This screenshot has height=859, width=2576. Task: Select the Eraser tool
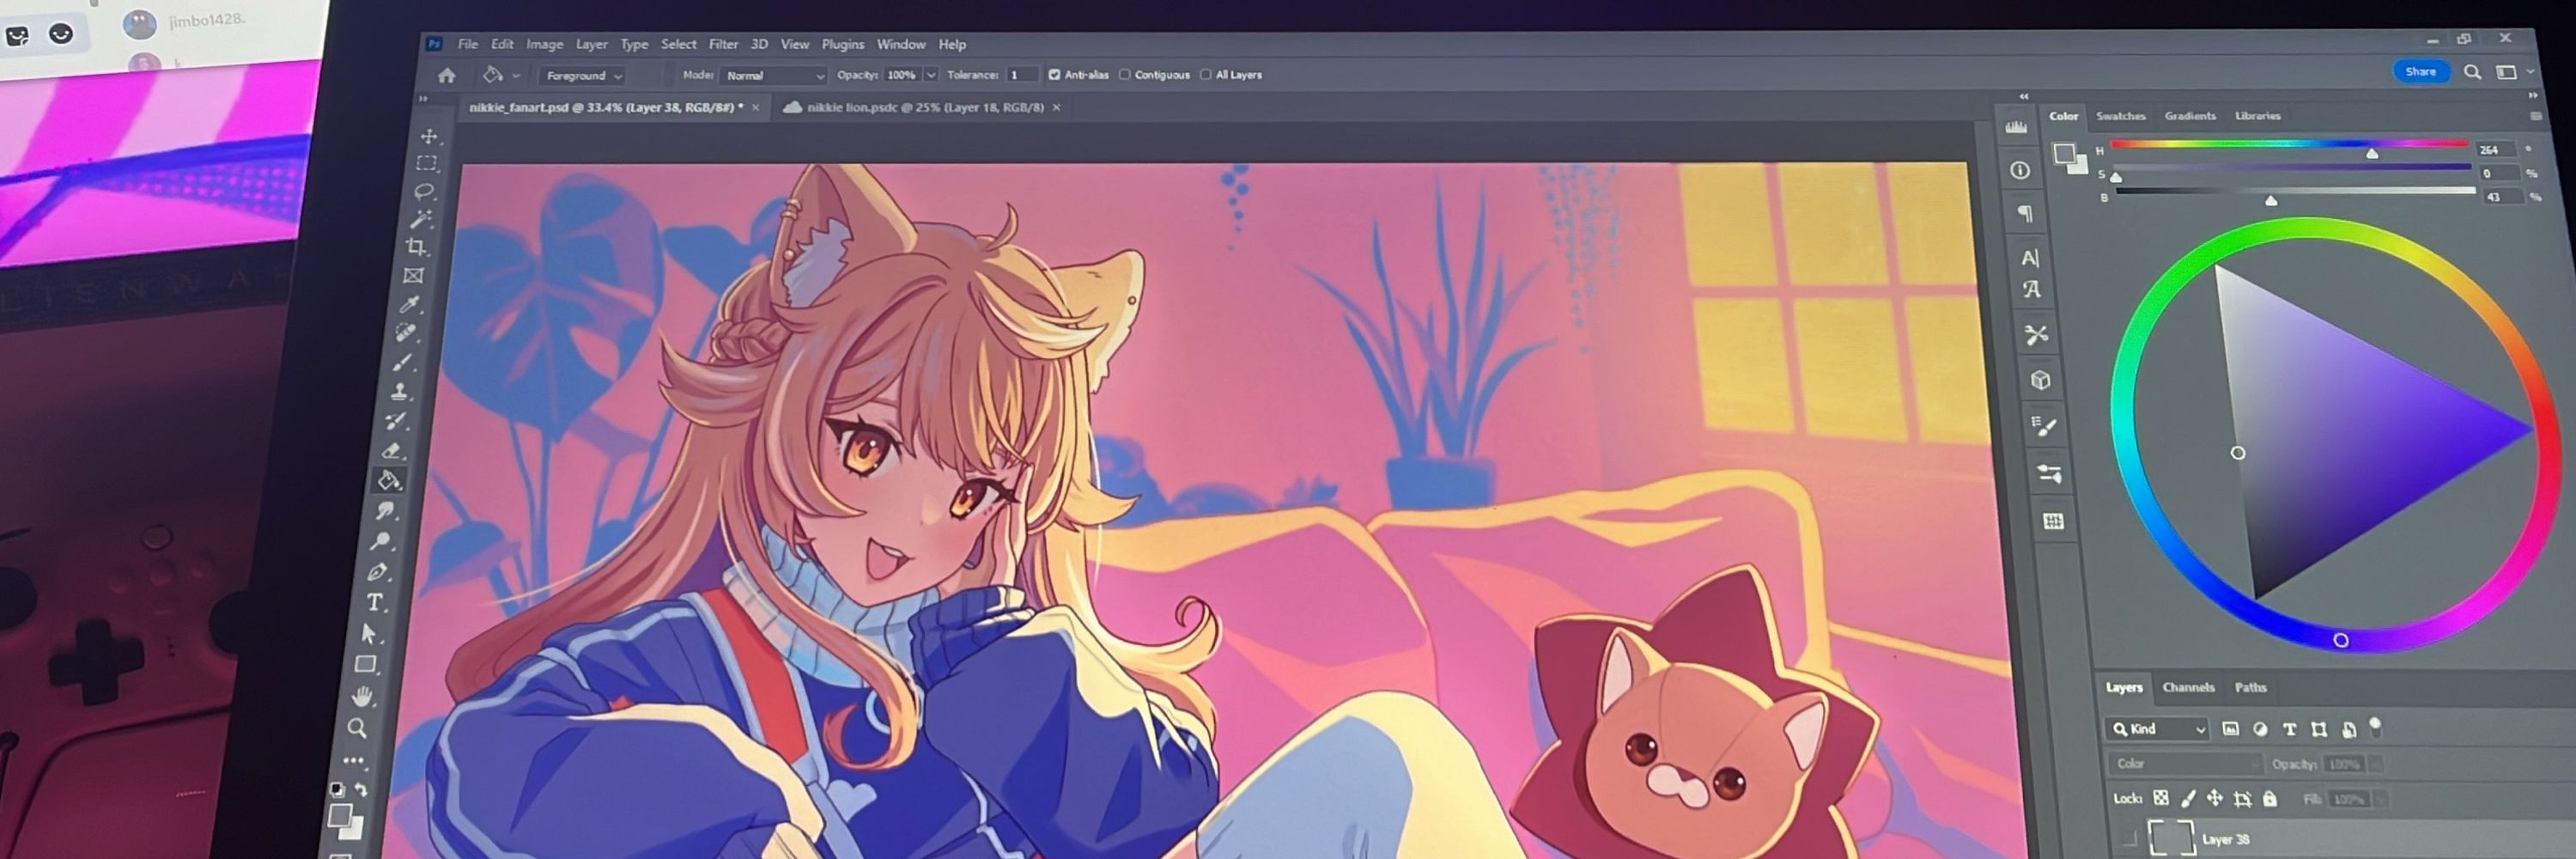click(393, 451)
